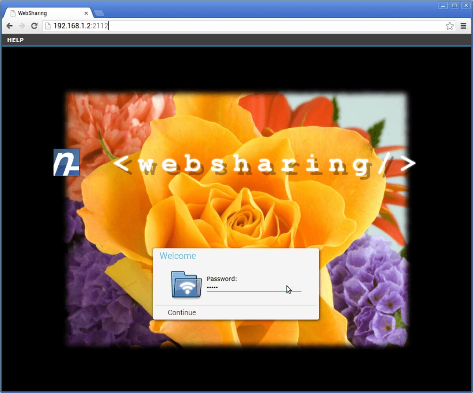Image resolution: width=473 pixels, height=393 pixels.
Task: Reload the WebSharing login page
Action: pyautogui.click(x=35, y=26)
